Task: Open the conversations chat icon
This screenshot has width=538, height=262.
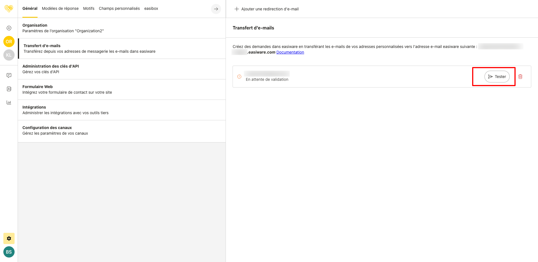Action: [x=9, y=75]
